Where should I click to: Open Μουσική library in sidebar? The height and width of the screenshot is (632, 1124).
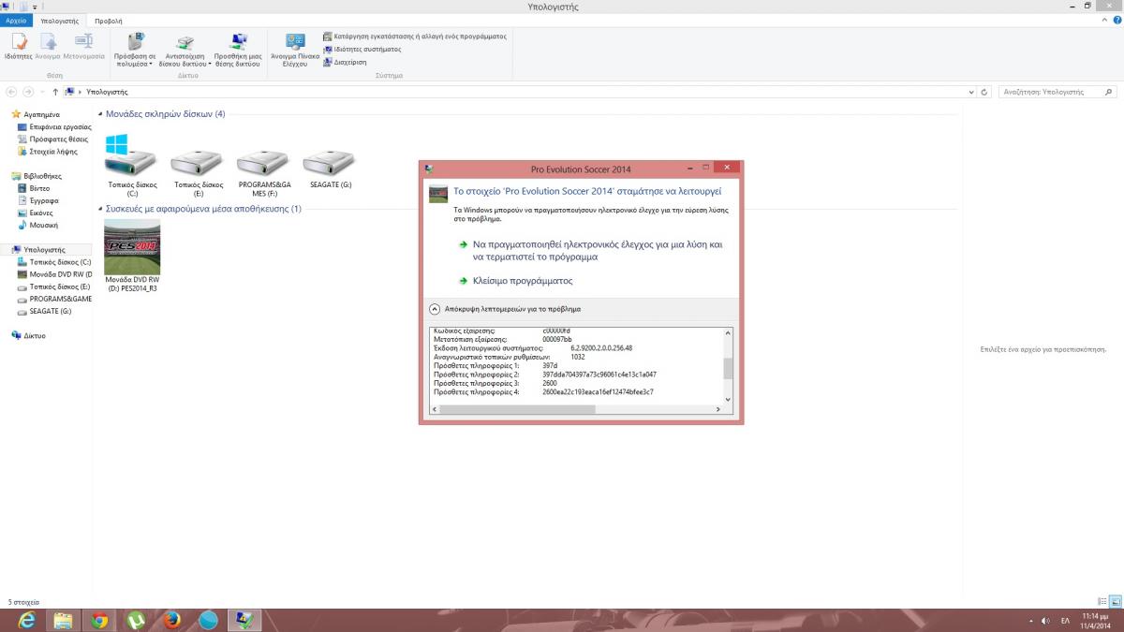[x=37, y=225]
